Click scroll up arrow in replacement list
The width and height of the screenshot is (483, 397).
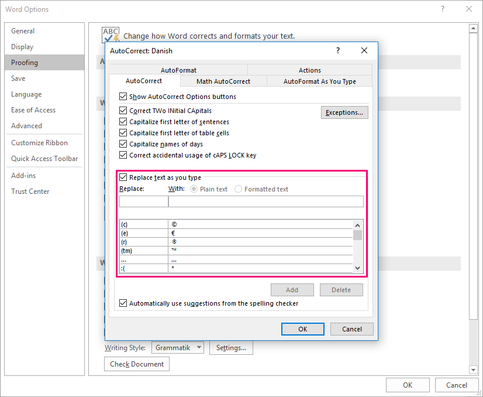(x=357, y=225)
